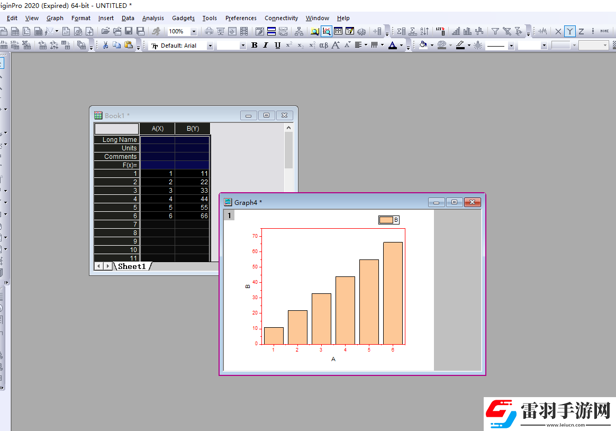The image size is (616, 431).
Task: Toggle Underline text formatting
Action: coord(277,46)
